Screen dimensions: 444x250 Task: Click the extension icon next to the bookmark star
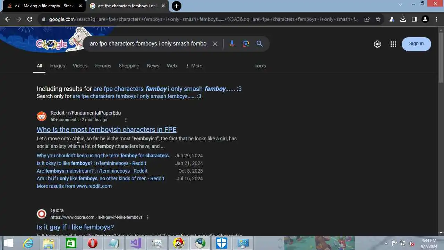coord(392,19)
